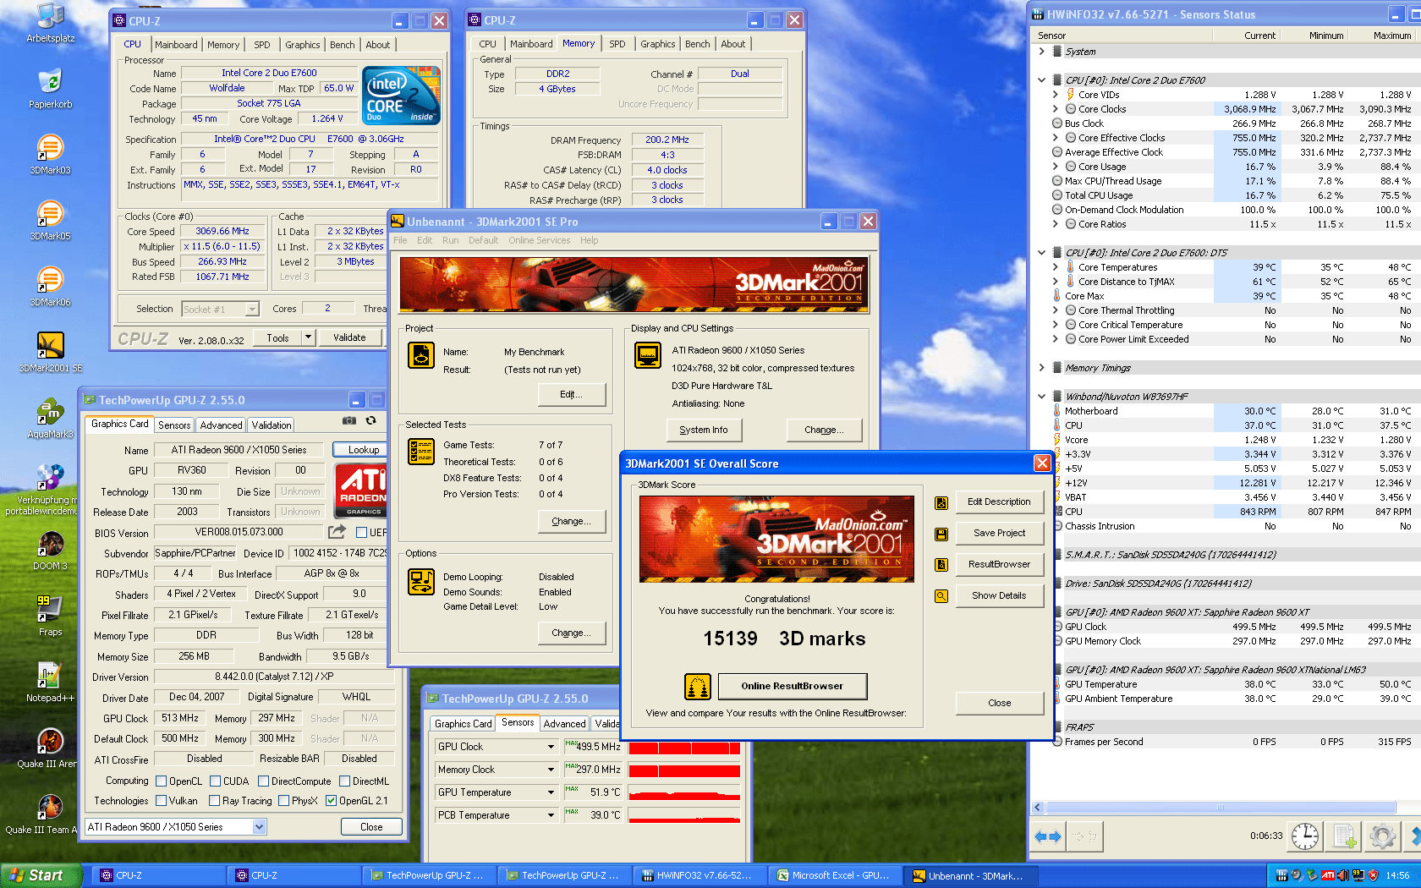Click the GPU-Z screenshot camera icon
The image size is (1421, 888).
click(x=349, y=420)
